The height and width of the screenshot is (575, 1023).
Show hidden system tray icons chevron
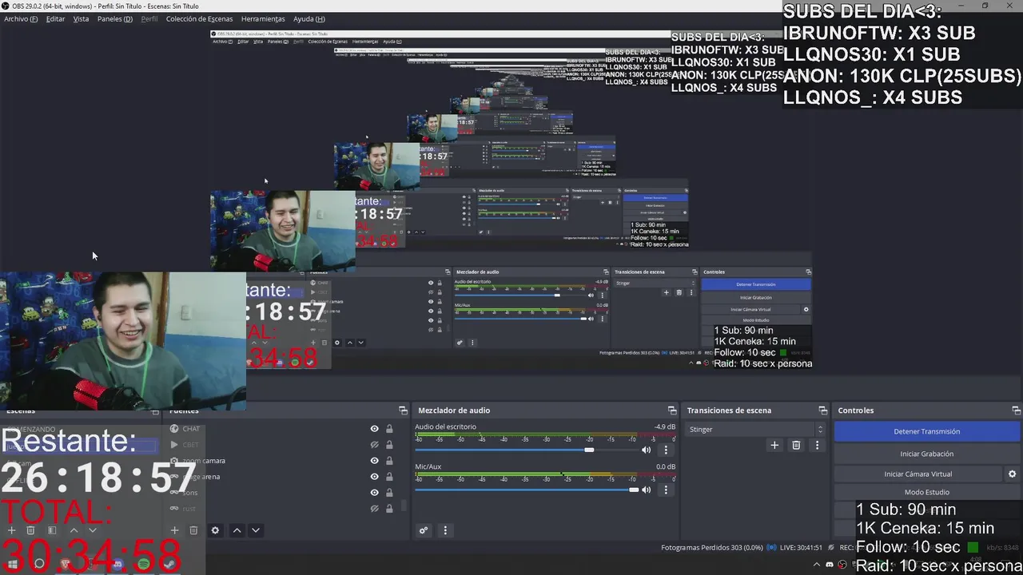point(818,565)
